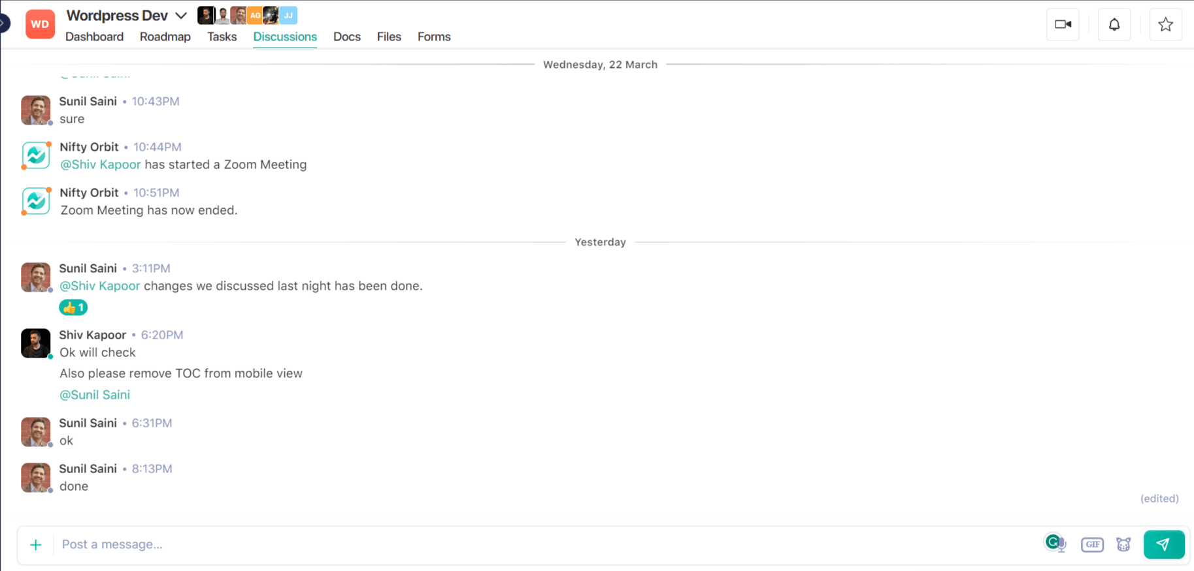Expand the Wordpress Dev project dropdown
1194x571 pixels.
[181, 16]
